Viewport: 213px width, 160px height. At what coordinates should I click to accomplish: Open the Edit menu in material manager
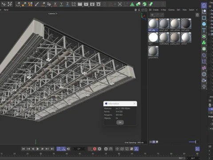(x=178, y=10)
